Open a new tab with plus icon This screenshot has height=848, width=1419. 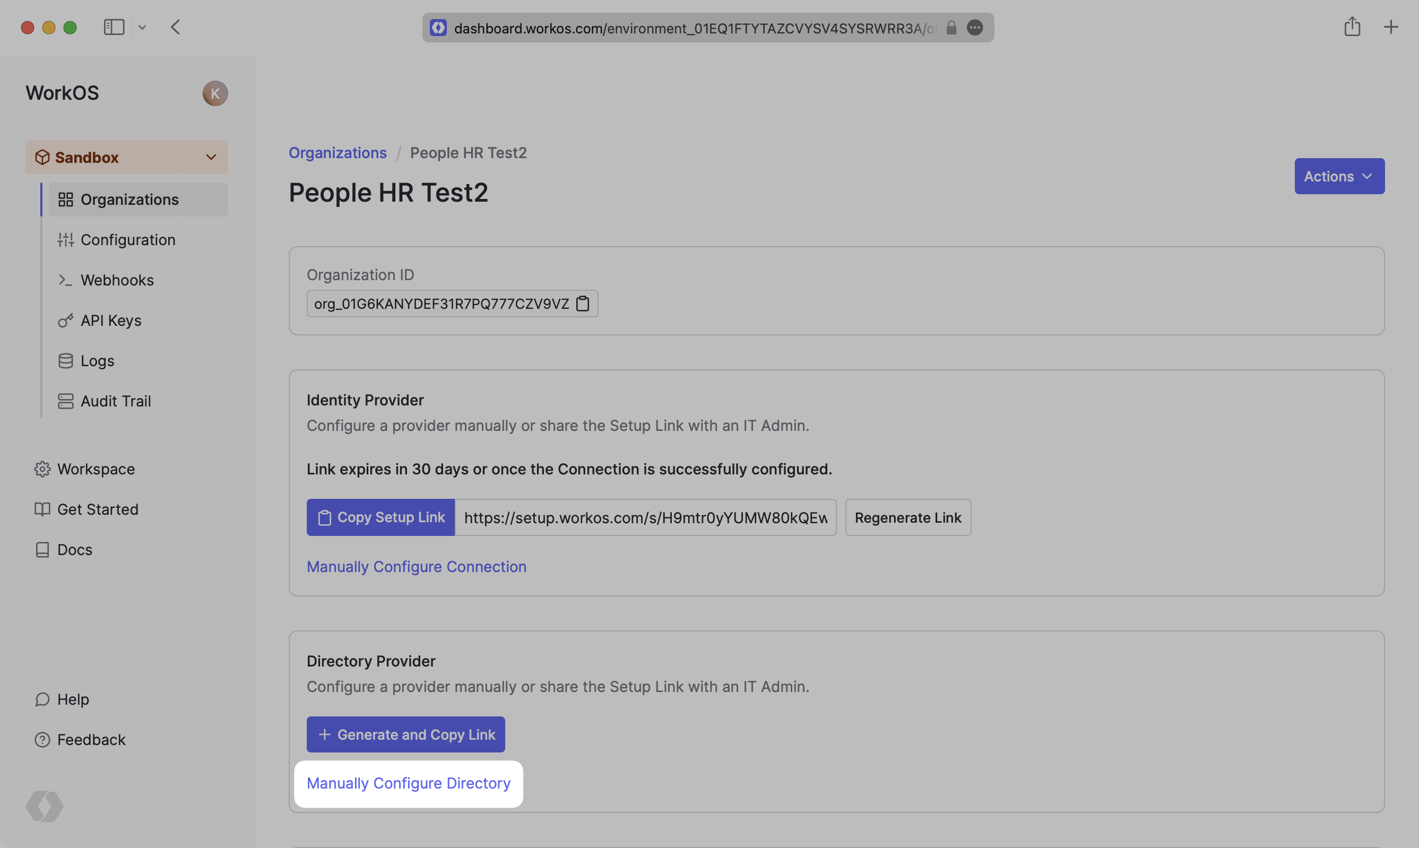pos(1391,27)
